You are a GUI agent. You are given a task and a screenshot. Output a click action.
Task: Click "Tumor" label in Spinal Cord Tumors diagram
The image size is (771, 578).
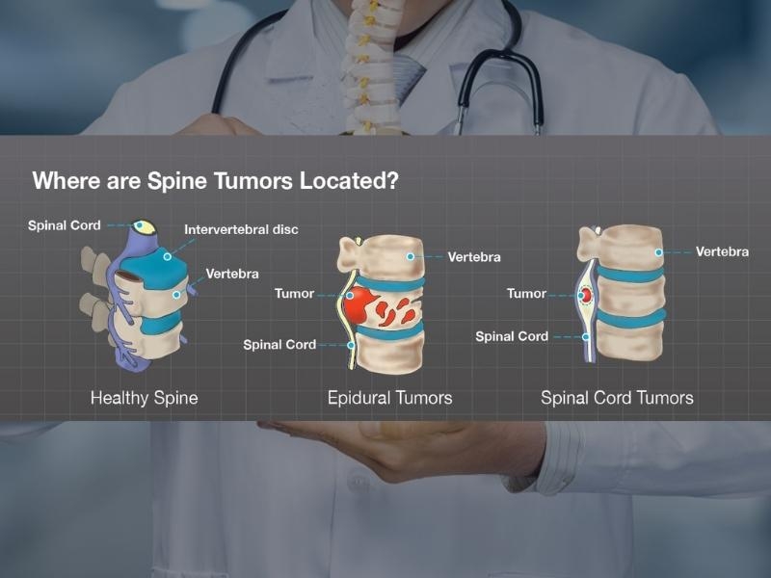click(526, 294)
